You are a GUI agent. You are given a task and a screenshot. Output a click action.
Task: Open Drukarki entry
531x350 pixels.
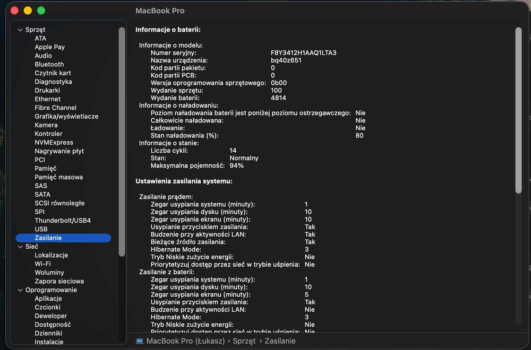click(47, 90)
